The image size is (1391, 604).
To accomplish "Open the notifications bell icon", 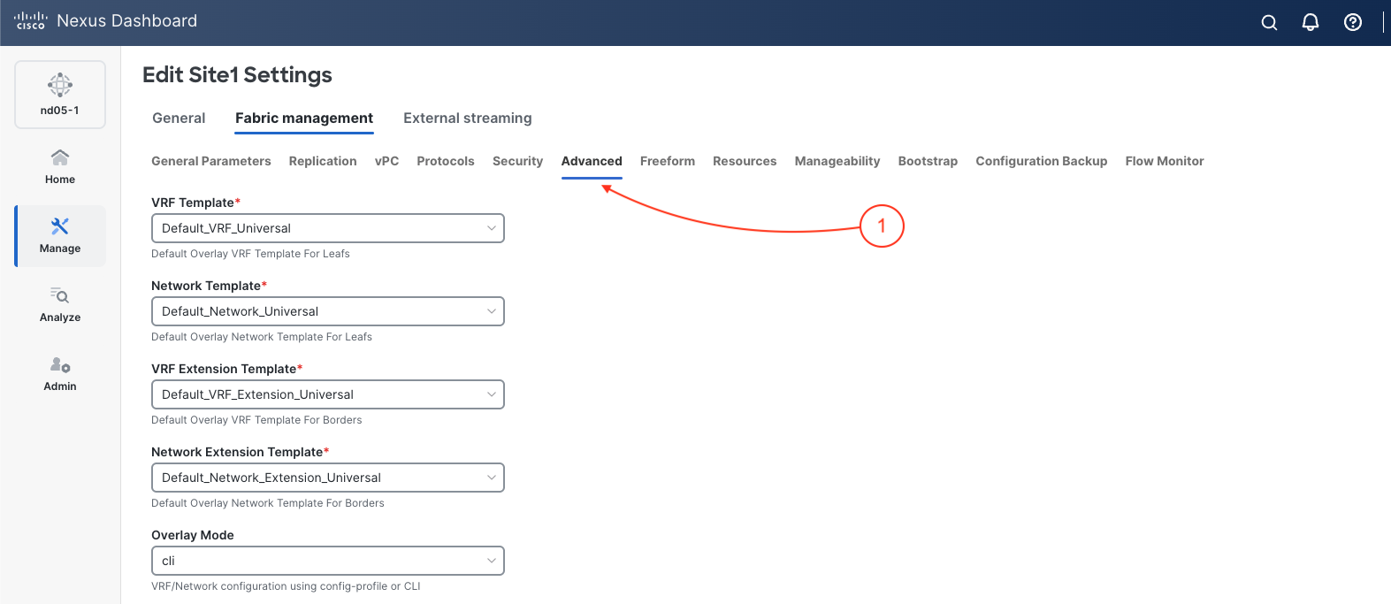I will coord(1311,23).
